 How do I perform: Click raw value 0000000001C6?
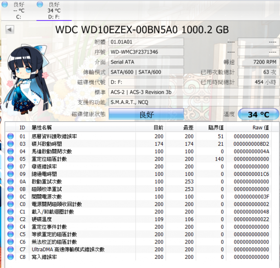[251, 174]
